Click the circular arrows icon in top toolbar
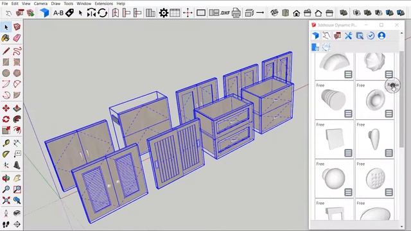 click(103, 13)
